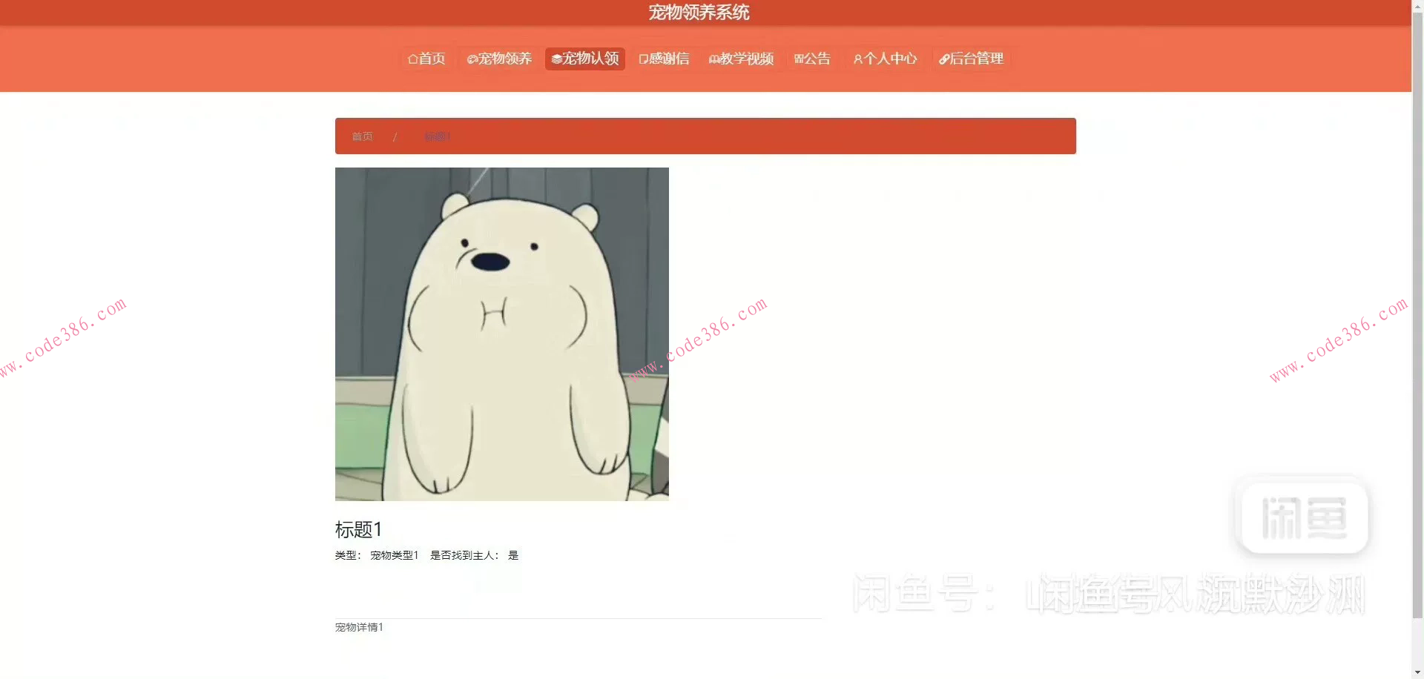Open the 公告 announcements page

pos(817,59)
